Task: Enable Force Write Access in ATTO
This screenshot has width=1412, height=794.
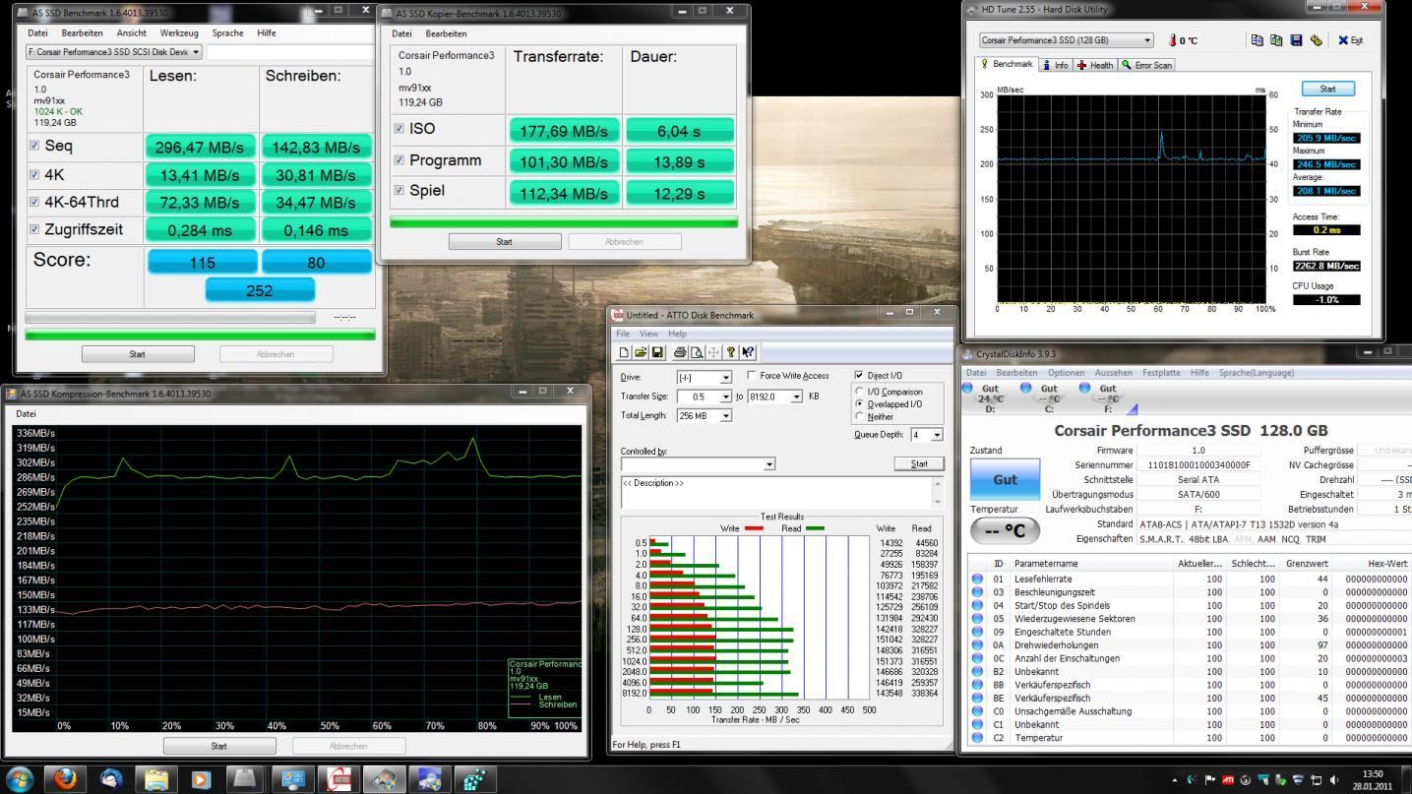Action: point(753,375)
